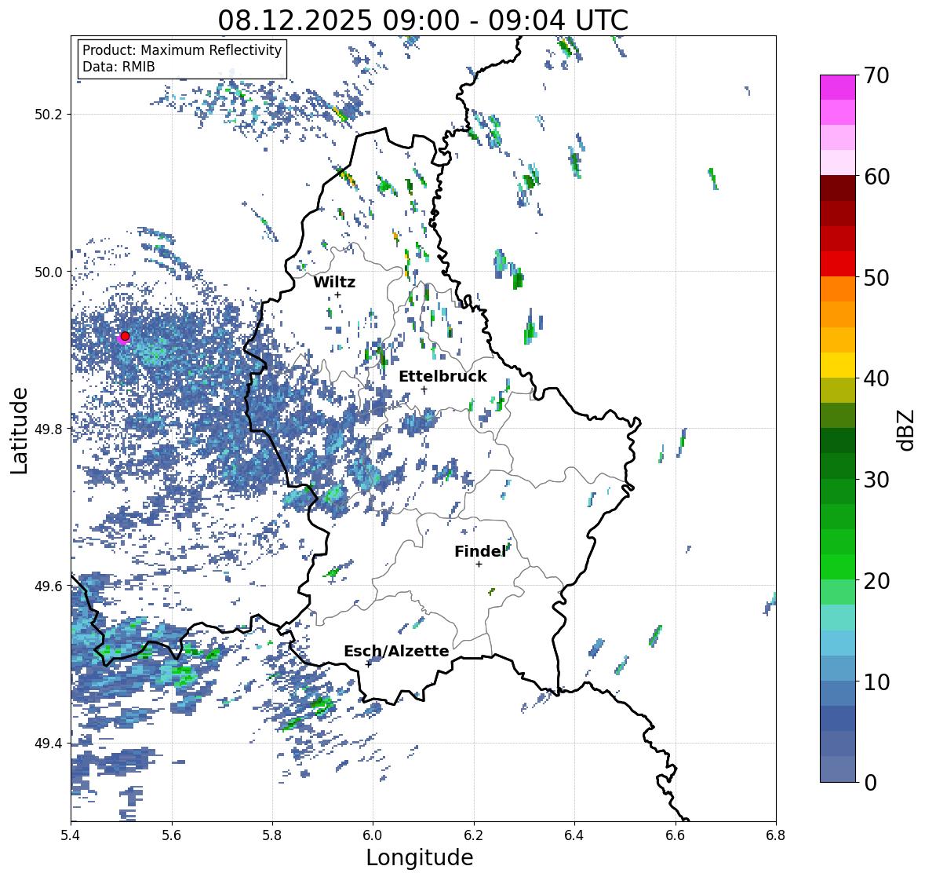Click the 0 tick on the colorbar
This screenshot has width=925, height=877.
pos(871,783)
